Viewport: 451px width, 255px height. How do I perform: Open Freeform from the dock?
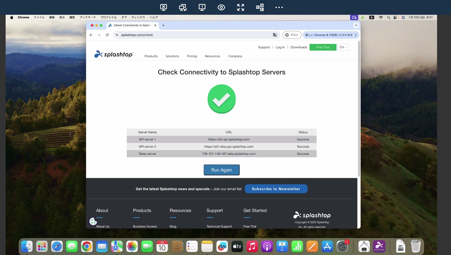tap(222, 246)
